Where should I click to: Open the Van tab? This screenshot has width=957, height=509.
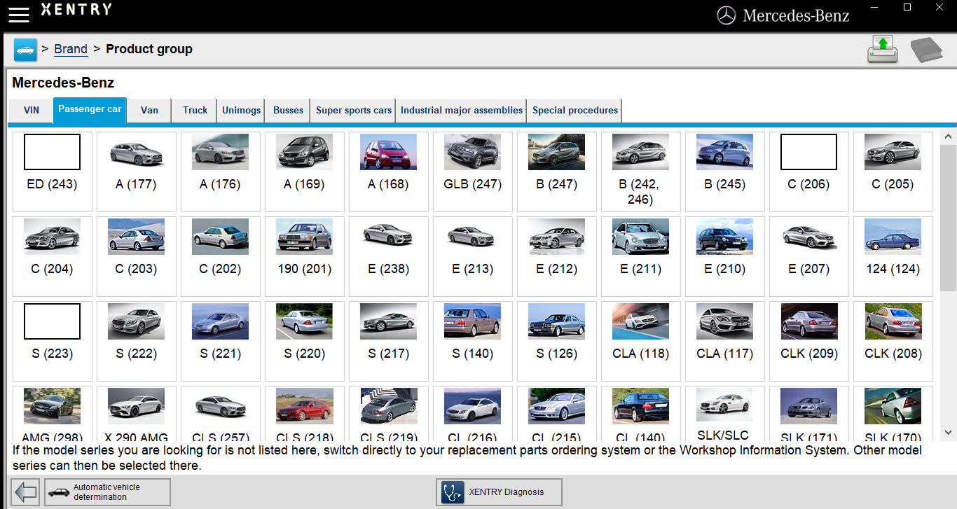pyautogui.click(x=149, y=111)
